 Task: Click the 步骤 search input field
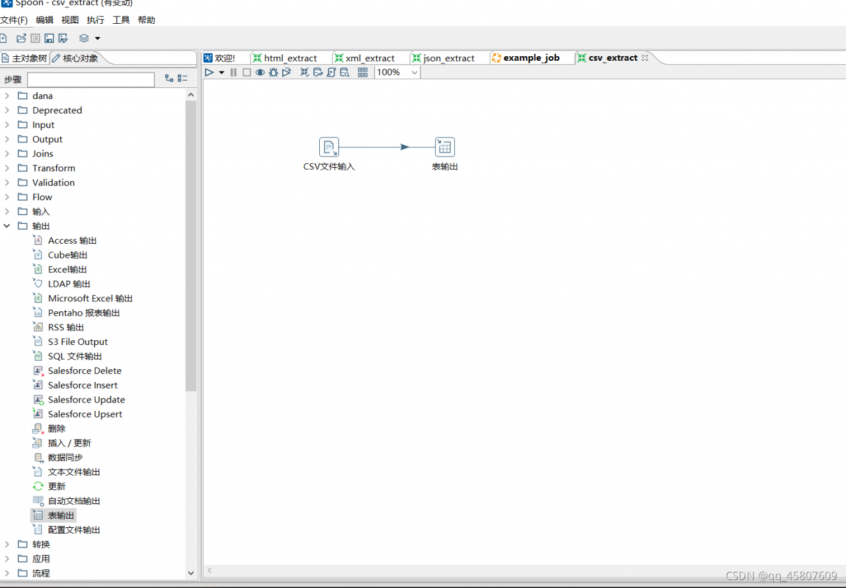pos(91,79)
